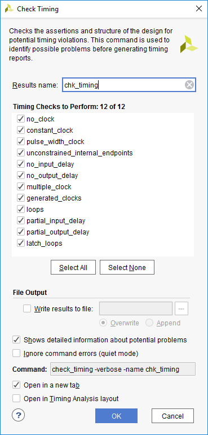Enable Ignore command errors quiet mode
This screenshot has height=435, width=208.
pyautogui.click(x=16, y=354)
